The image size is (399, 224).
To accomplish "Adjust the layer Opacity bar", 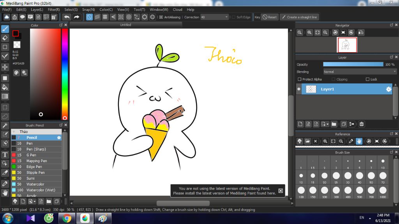I will (353, 65).
